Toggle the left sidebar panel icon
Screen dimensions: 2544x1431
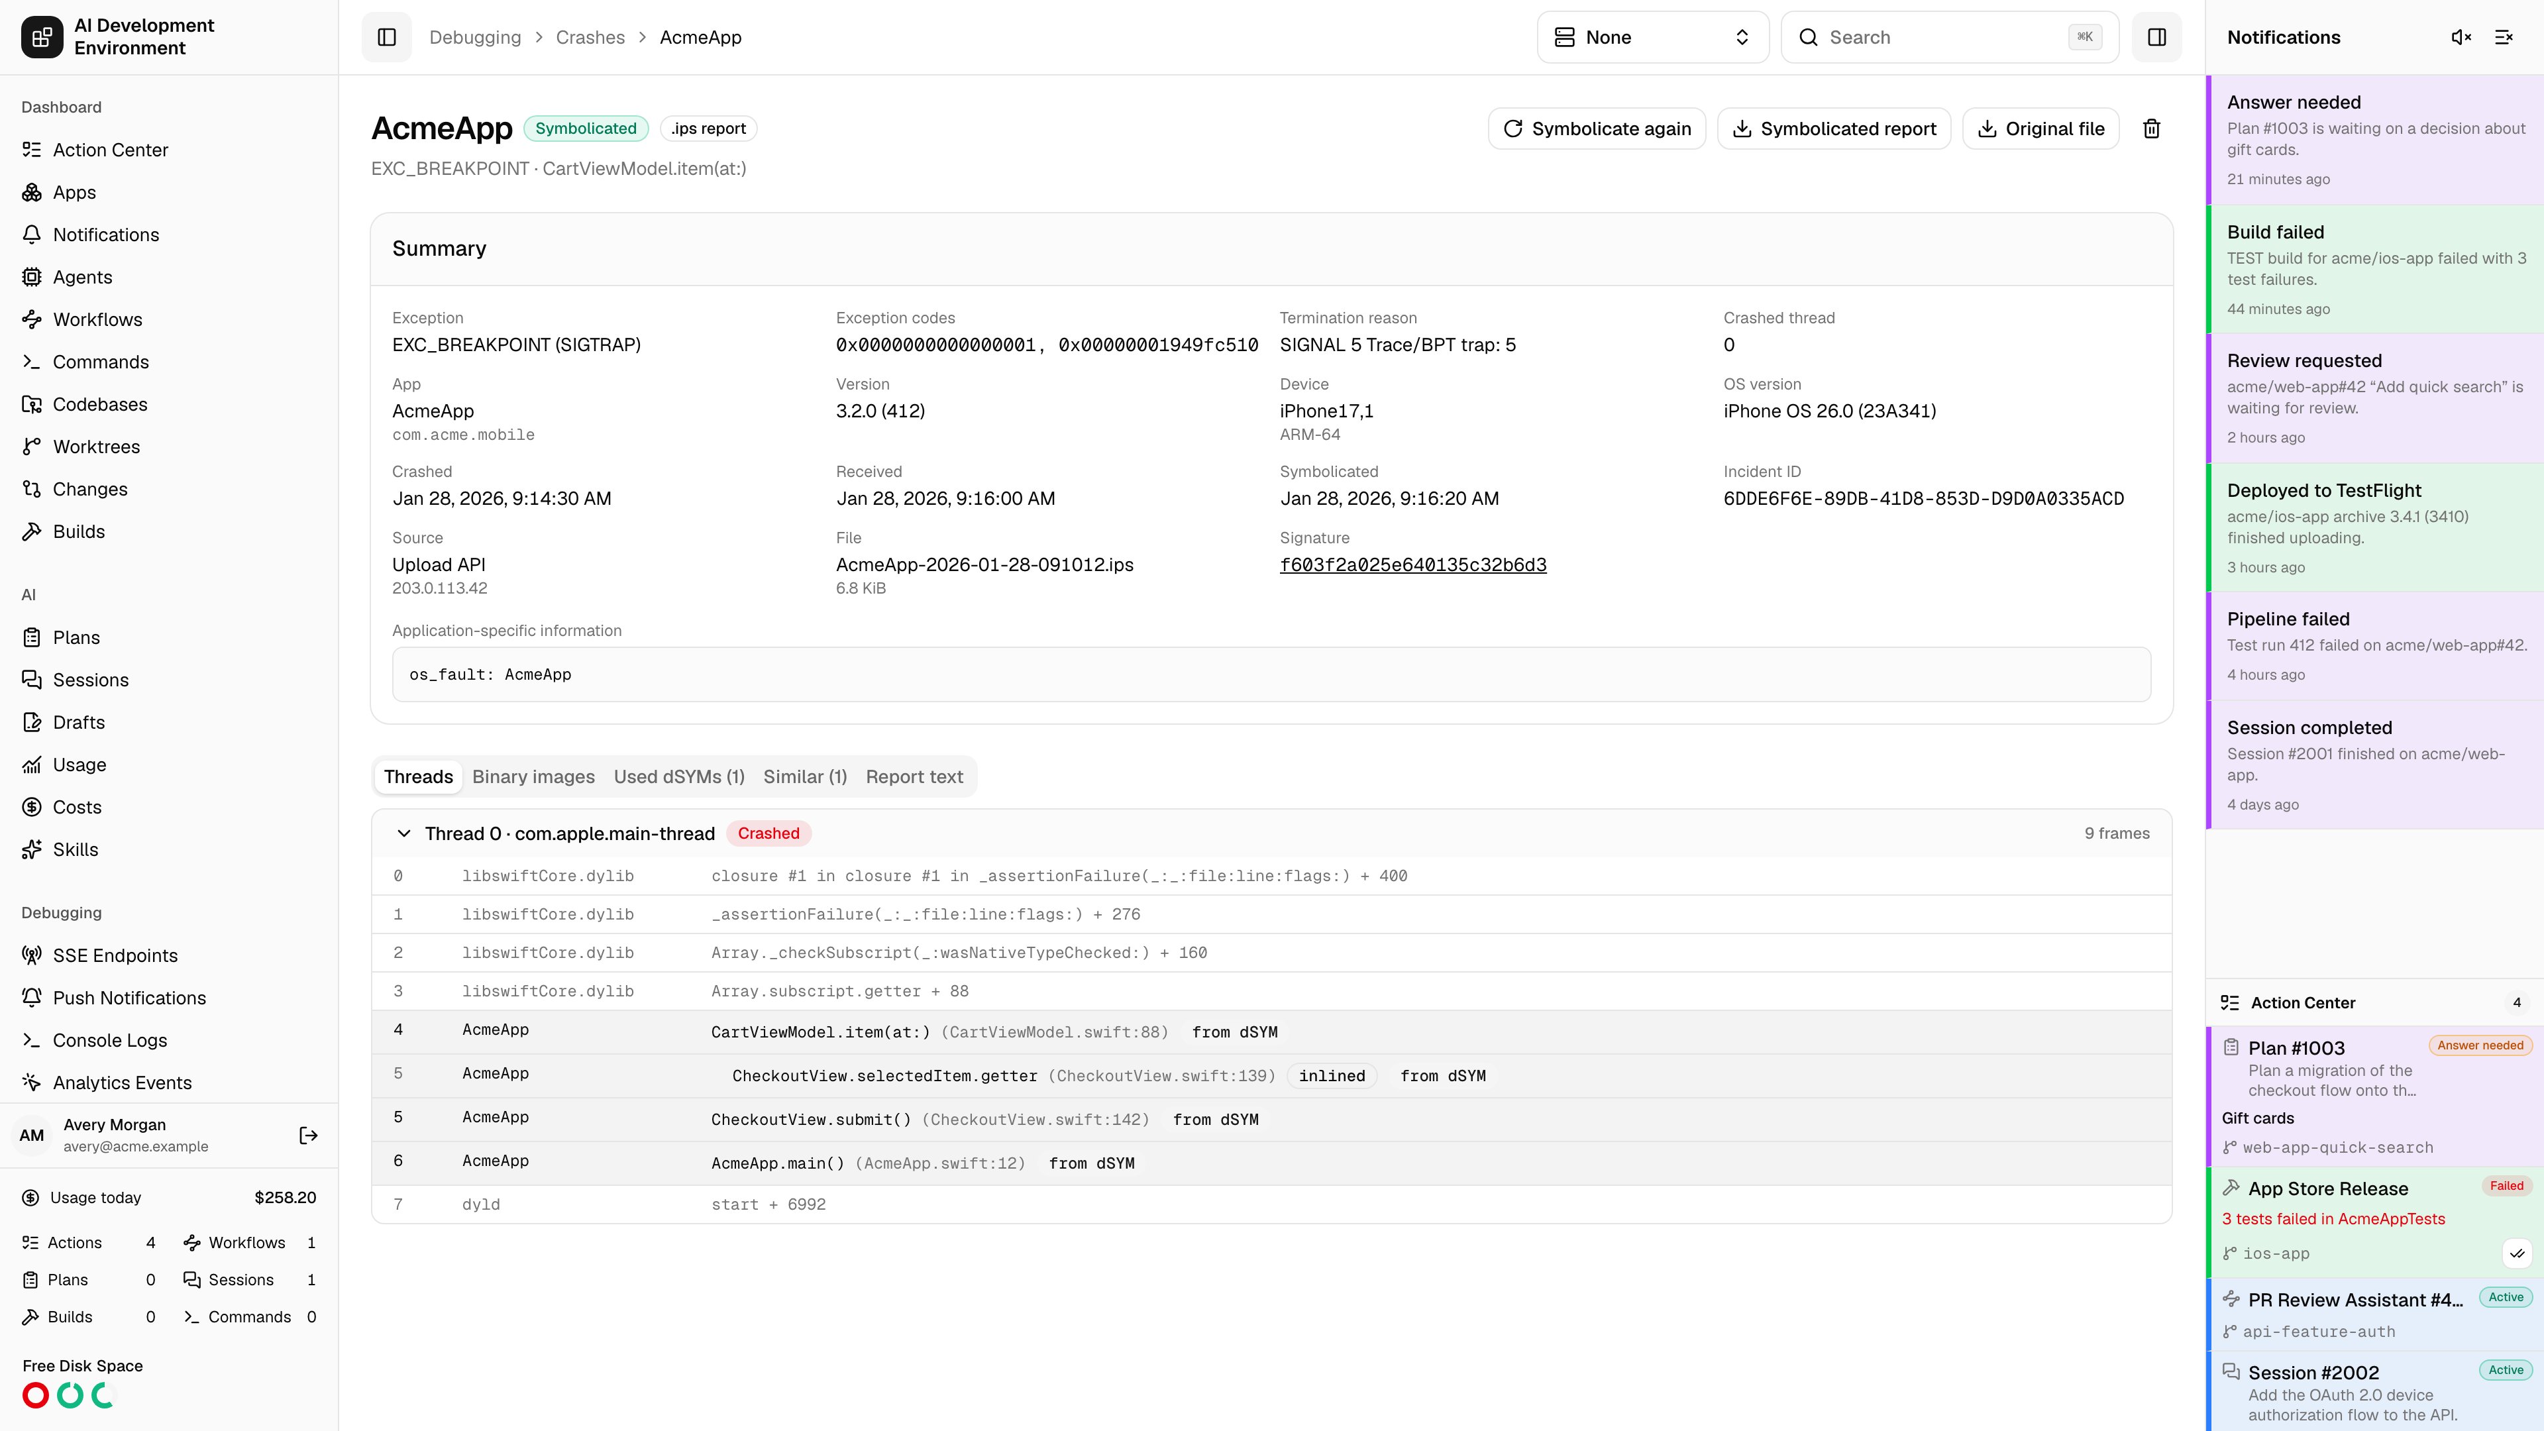pos(386,38)
